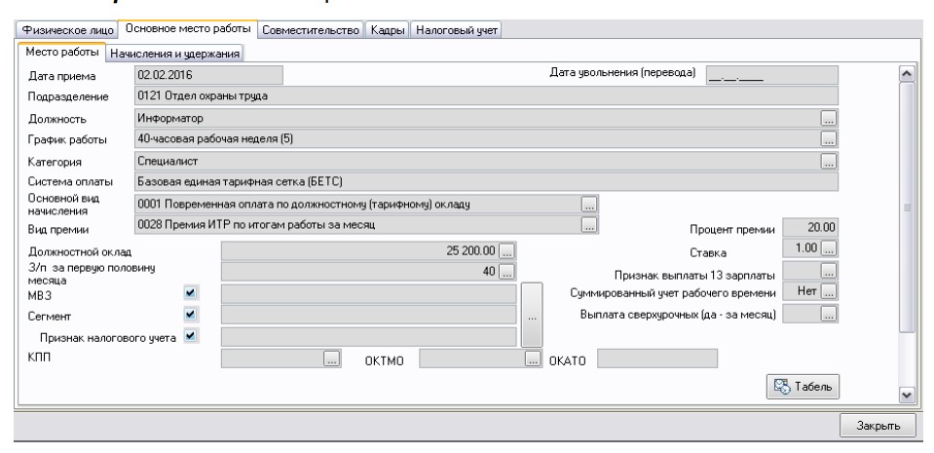Click the Сегмент text field
The image size is (934, 453).
pyautogui.click(x=369, y=315)
